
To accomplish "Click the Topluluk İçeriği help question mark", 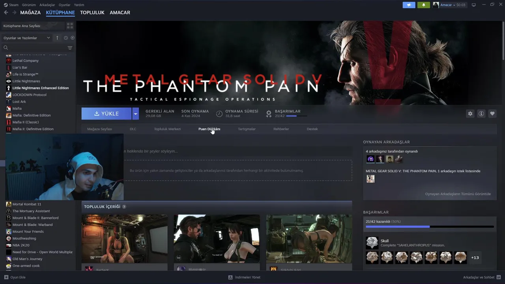I will click(124, 207).
